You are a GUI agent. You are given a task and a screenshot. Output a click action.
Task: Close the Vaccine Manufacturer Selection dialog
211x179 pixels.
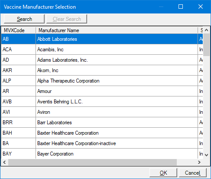[x=201, y=7]
